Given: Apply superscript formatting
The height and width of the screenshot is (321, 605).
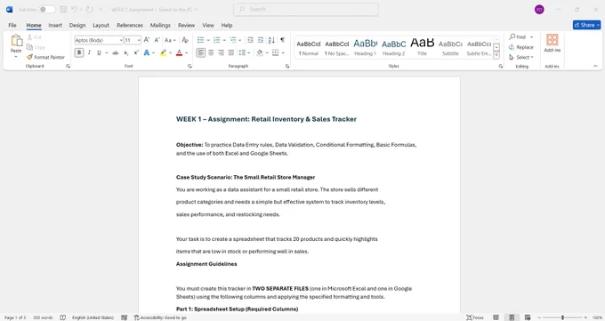Looking at the screenshot, I should 136,52.
